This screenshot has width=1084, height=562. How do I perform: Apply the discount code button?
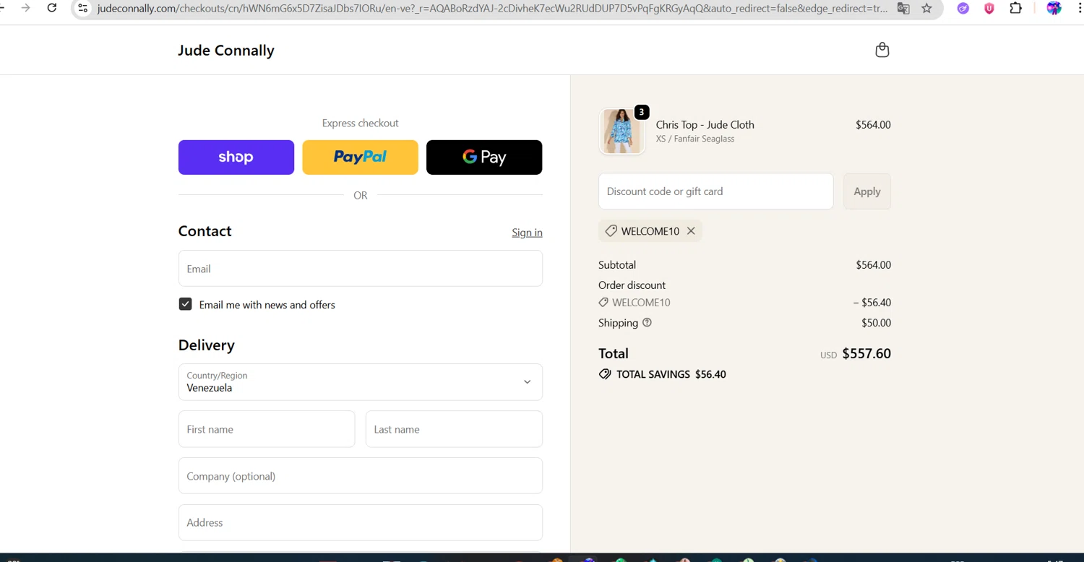[x=867, y=191]
